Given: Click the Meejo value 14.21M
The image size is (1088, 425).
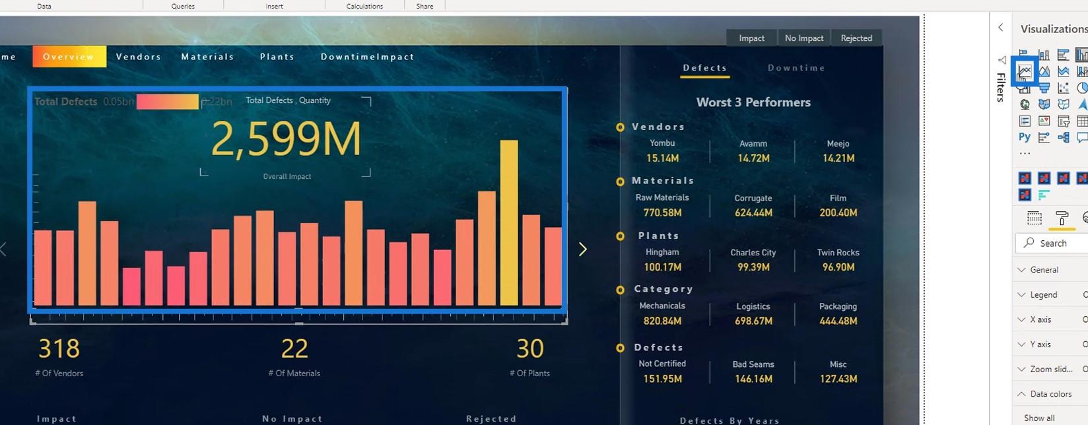Looking at the screenshot, I should pos(838,158).
